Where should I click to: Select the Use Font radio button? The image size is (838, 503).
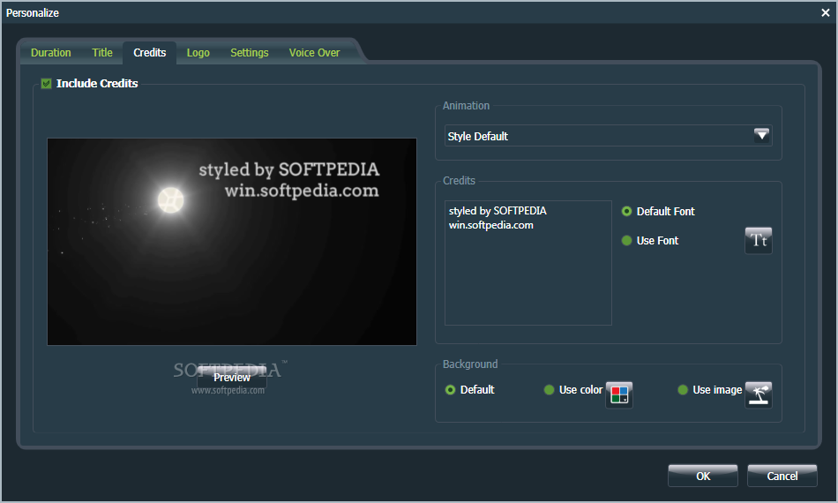(626, 241)
